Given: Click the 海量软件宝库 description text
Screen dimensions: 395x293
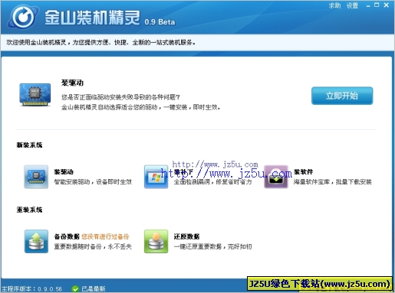Looking at the screenshot, I should click(x=333, y=182).
